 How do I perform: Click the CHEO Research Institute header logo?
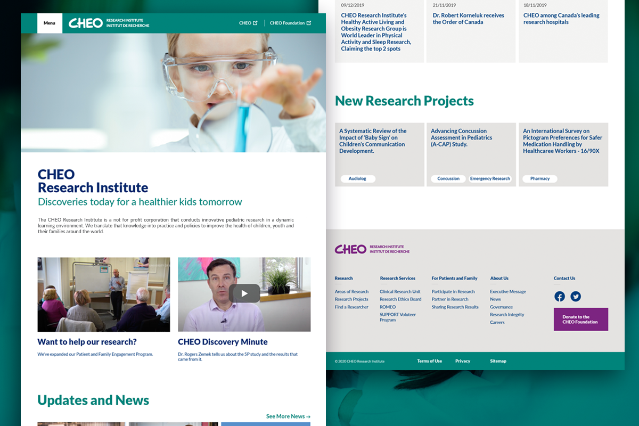(x=109, y=23)
